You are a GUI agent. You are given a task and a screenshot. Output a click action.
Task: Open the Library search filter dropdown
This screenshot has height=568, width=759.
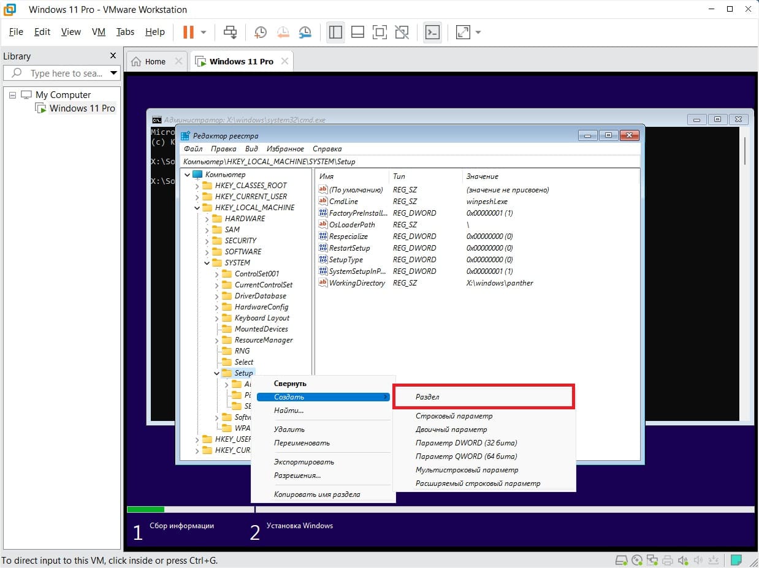point(113,73)
